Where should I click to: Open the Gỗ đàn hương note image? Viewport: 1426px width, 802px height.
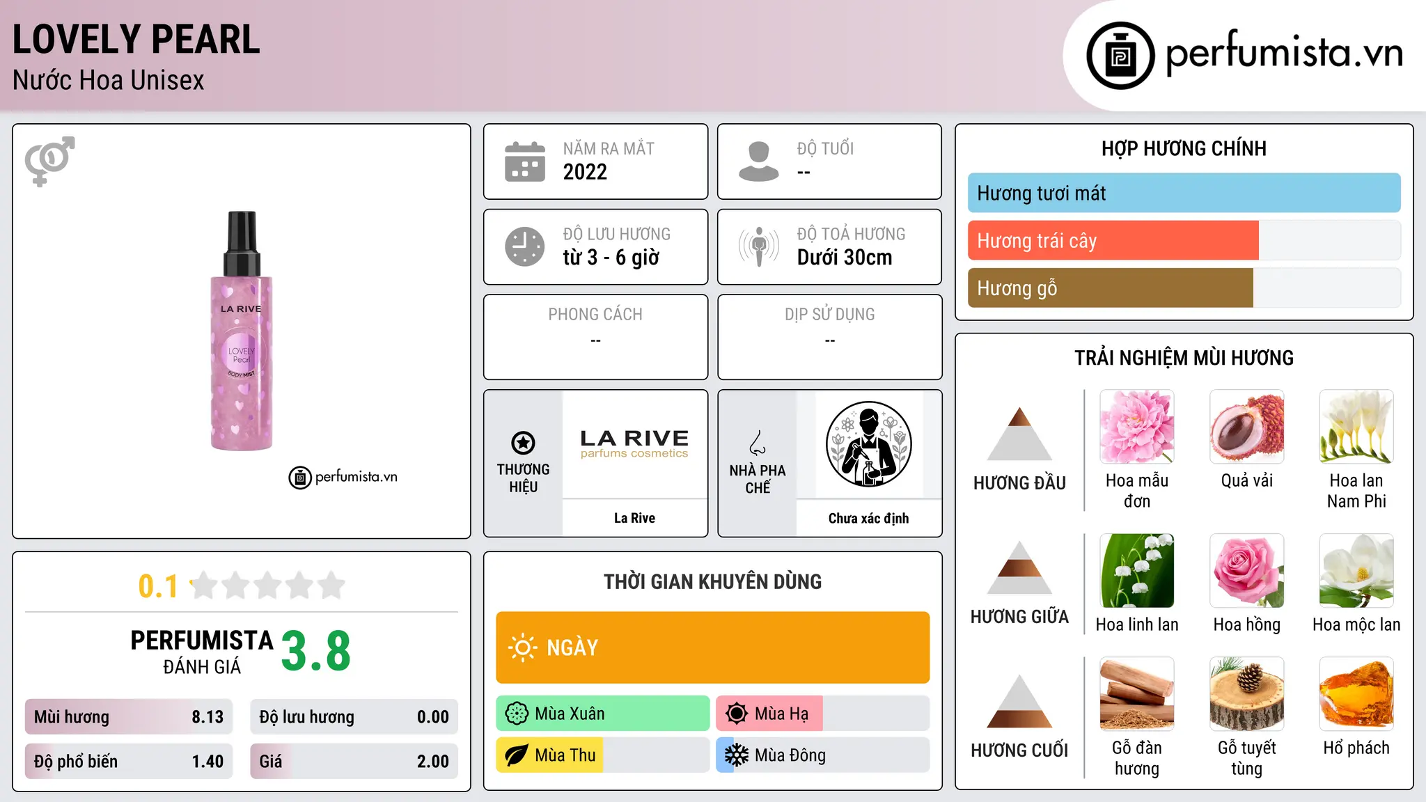tap(1137, 694)
